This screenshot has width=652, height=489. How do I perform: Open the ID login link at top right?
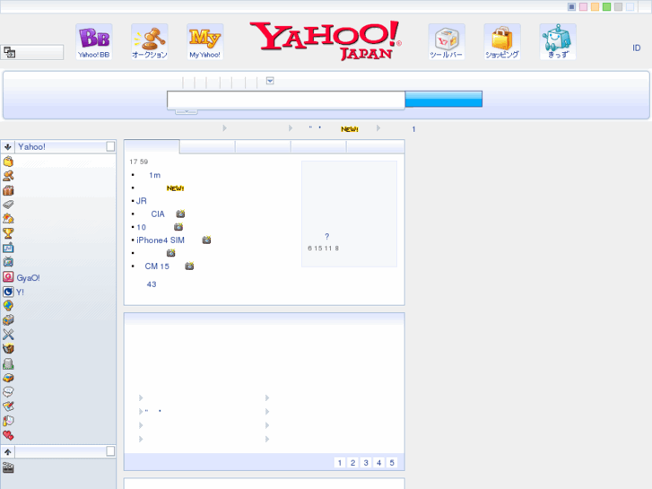coord(636,48)
